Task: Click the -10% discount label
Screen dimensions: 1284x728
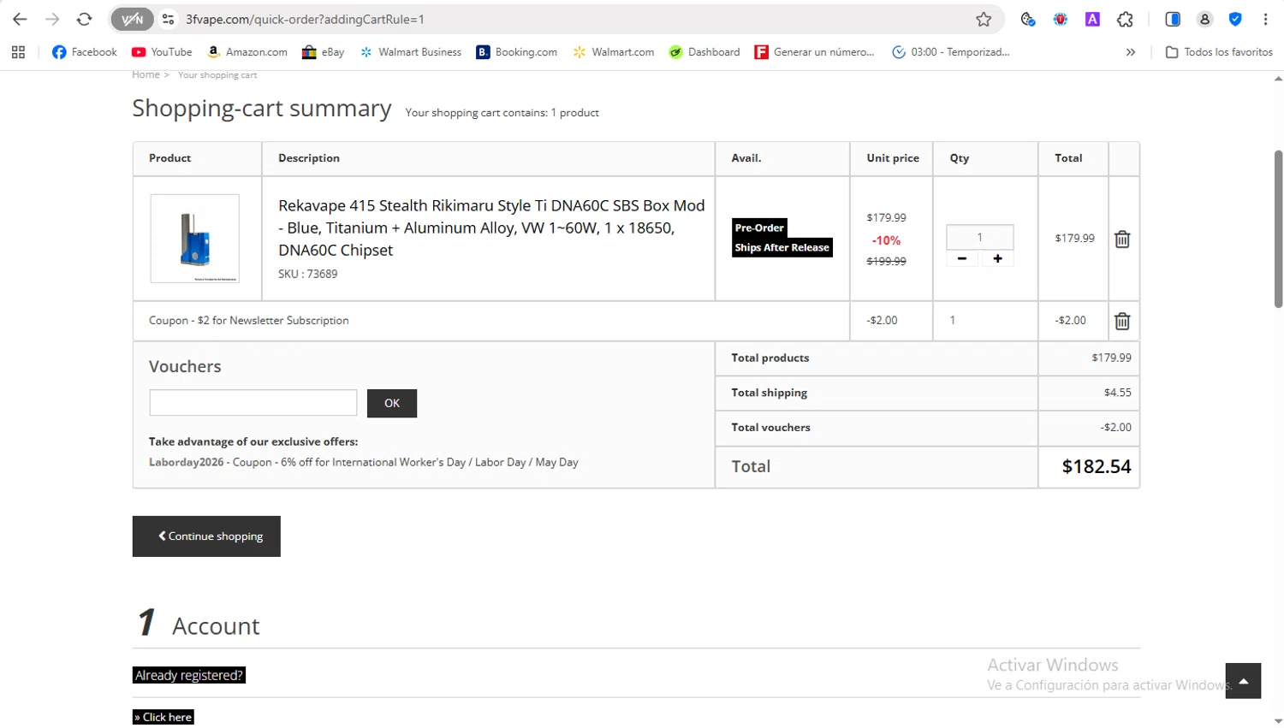Action: 886,240
